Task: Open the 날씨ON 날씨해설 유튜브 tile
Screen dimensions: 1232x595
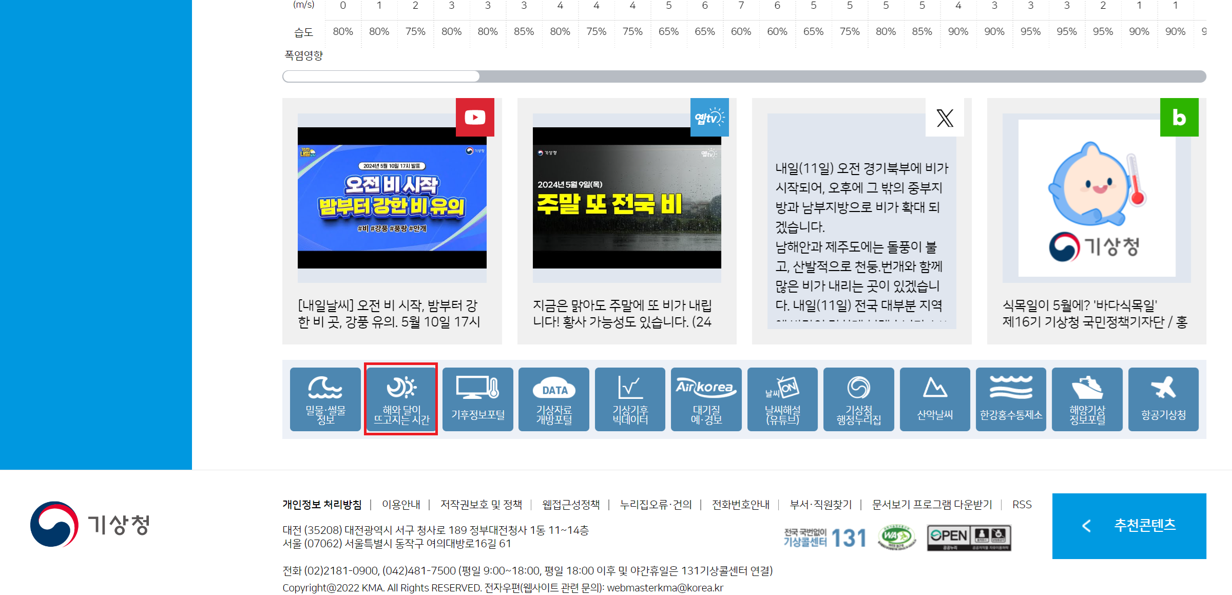Action: (782, 399)
